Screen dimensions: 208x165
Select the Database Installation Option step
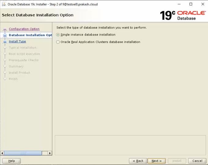[30, 35]
